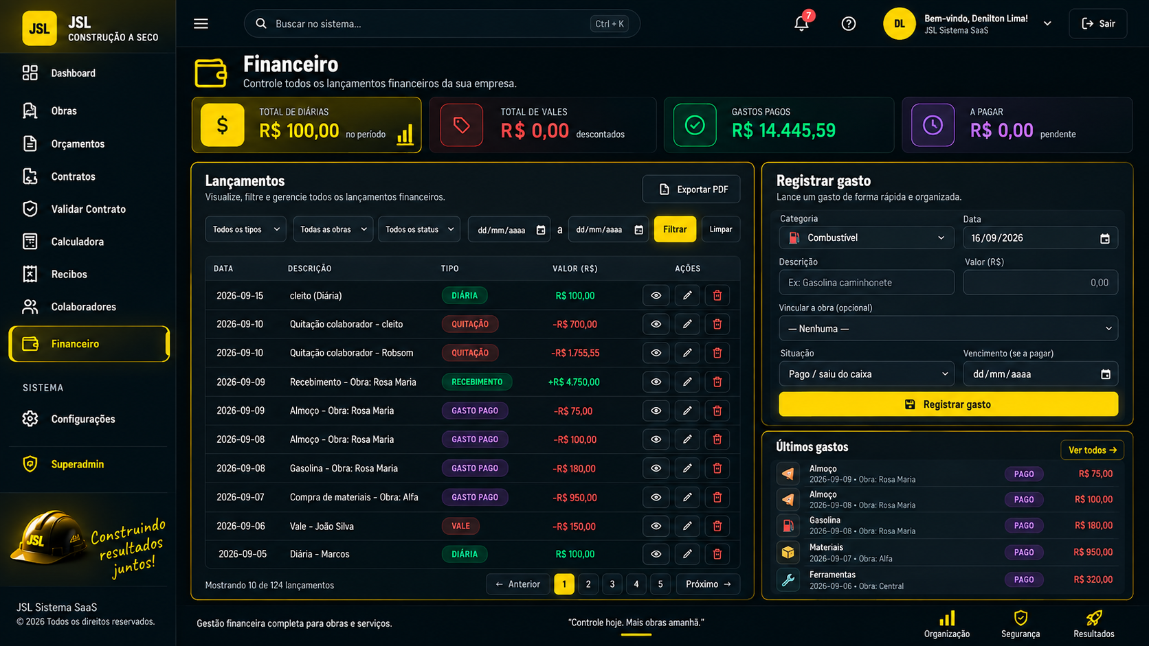Expand the Situação dropdown

tap(867, 374)
